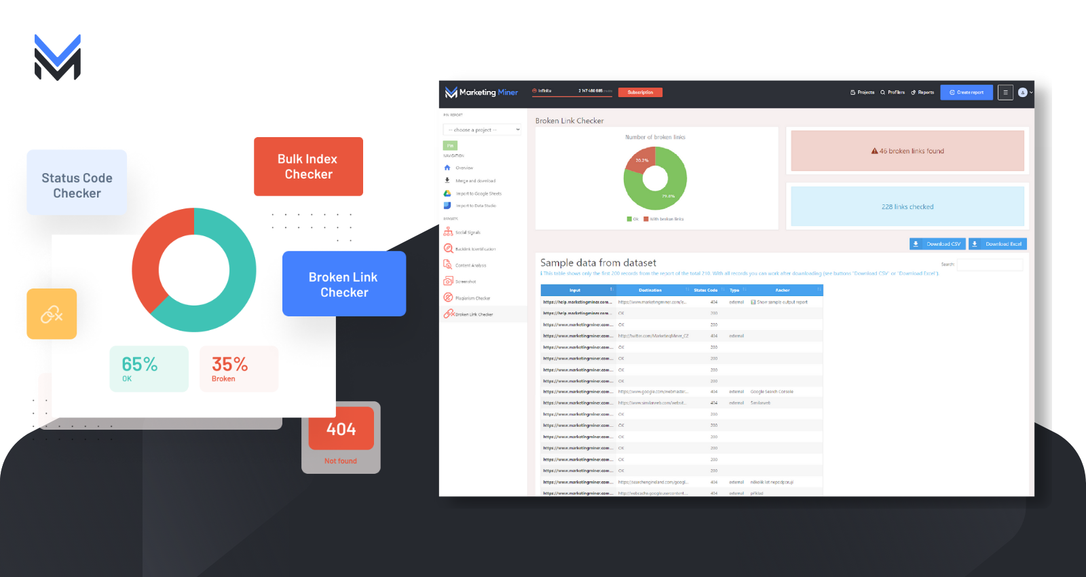Click the Infinite credits icon in header
Image resolution: width=1086 pixels, height=577 pixels.
click(x=534, y=91)
